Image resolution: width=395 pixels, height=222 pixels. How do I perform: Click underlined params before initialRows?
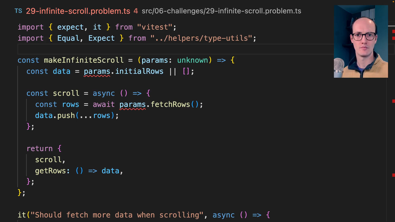[97, 71]
